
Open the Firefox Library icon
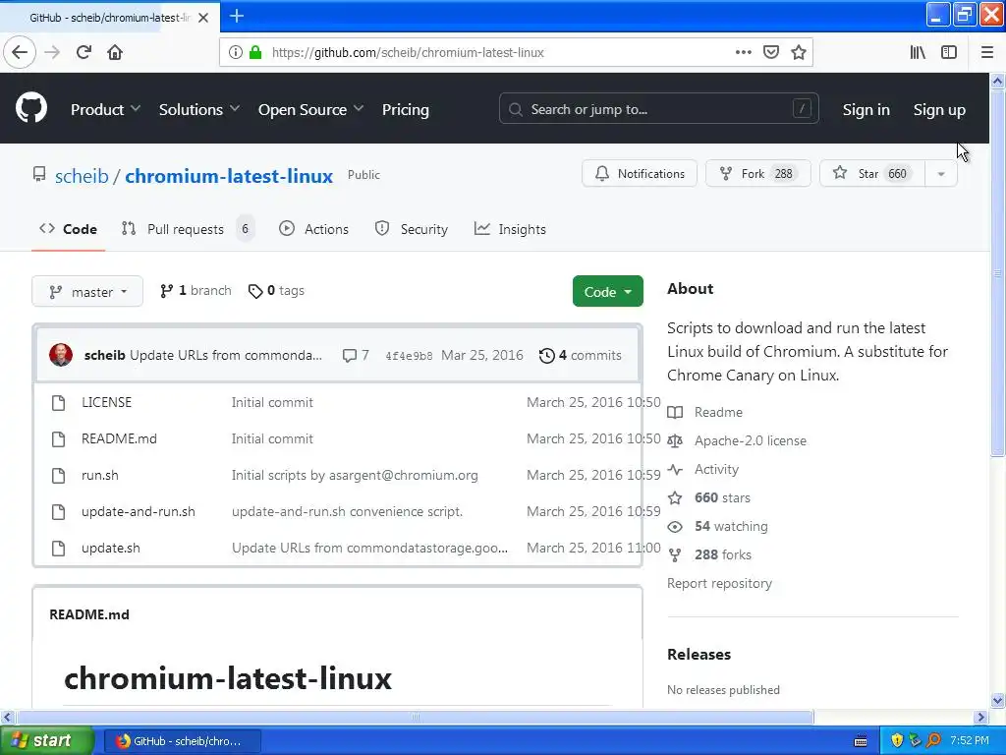[x=918, y=52]
